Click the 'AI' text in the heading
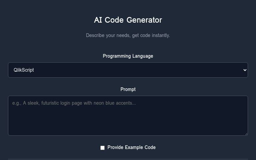Viewport: 256px width, 160px height. tap(98, 20)
